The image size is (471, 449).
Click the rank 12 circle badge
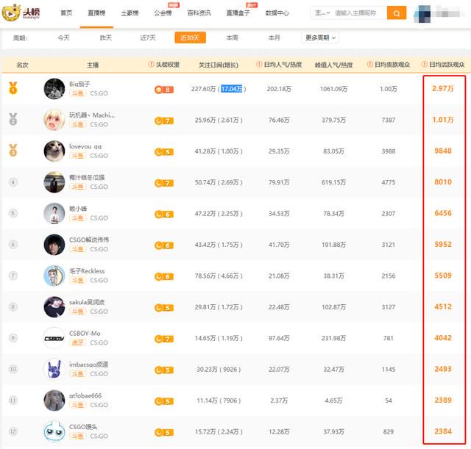(13, 431)
